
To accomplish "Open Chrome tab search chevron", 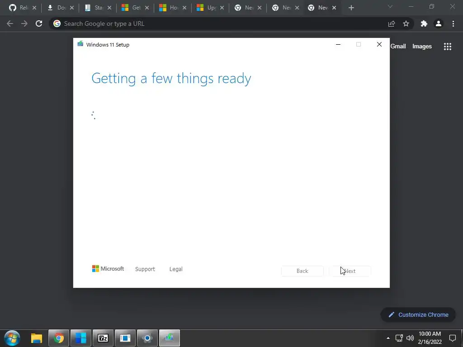I will tap(390, 6).
